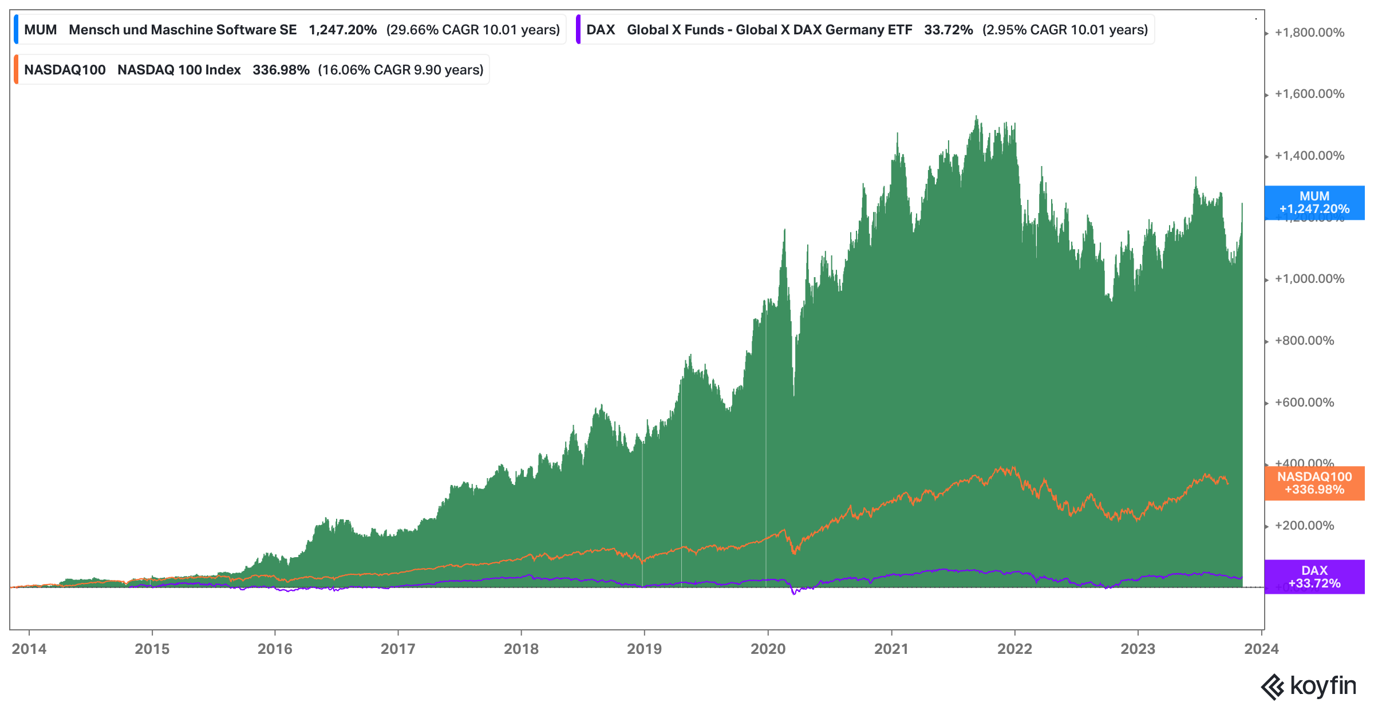The width and height of the screenshot is (1374, 710).
Task: Click the Koyfin logo
Action: click(x=1308, y=687)
